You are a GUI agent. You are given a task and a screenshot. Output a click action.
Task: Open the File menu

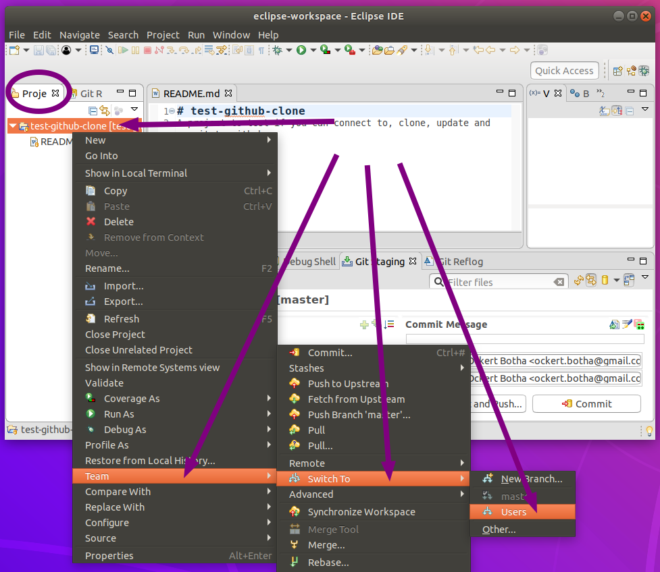pos(17,35)
